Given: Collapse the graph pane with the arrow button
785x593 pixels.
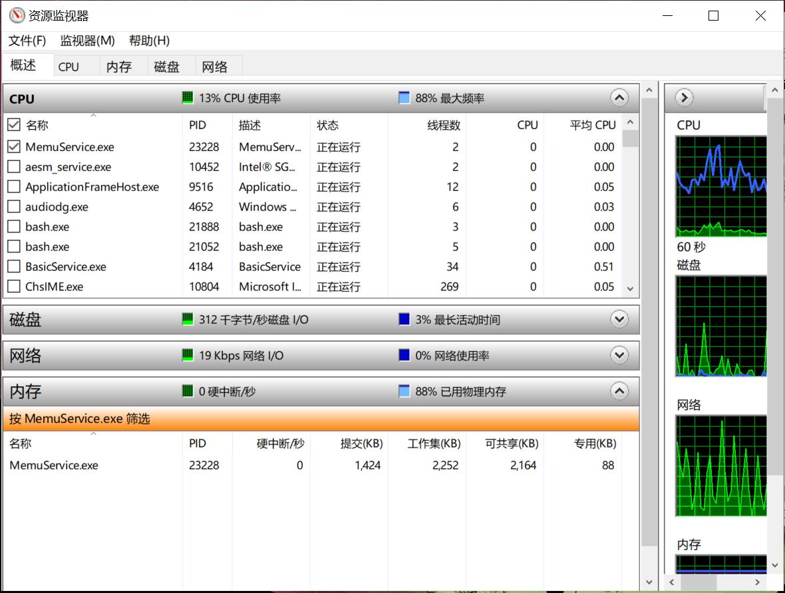Looking at the screenshot, I should pos(684,98).
